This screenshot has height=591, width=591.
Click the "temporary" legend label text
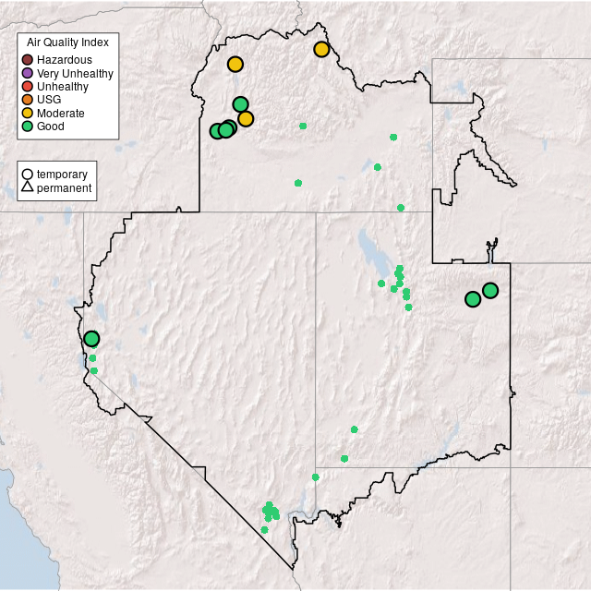[62, 174]
